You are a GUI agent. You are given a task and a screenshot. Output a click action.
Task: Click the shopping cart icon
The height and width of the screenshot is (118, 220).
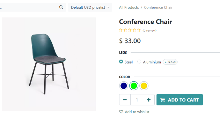pos(163,100)
